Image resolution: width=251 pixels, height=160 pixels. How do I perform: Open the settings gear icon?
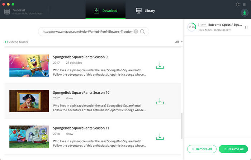tap(237, 5)
